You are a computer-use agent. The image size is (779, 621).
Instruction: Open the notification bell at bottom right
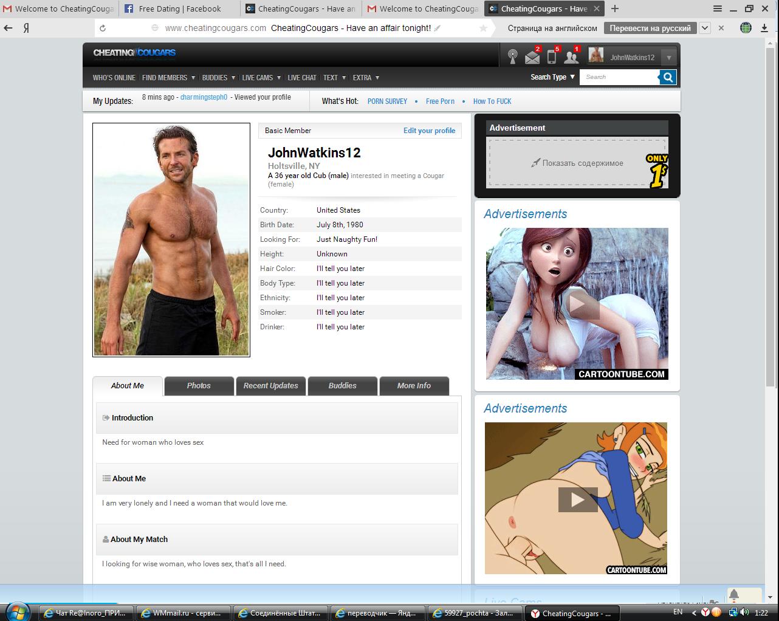coord(734,595)
